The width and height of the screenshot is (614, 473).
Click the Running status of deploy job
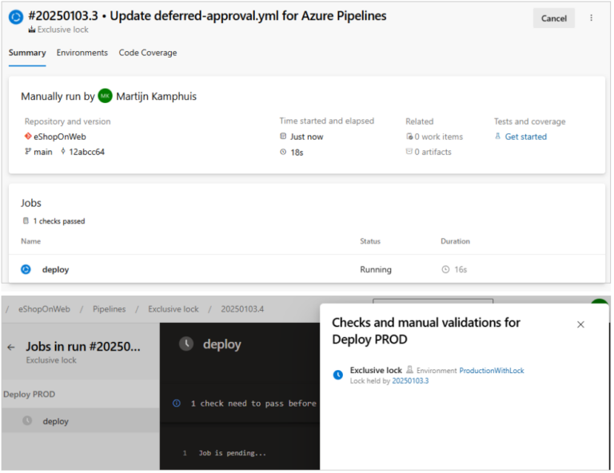tap(376, 269)
